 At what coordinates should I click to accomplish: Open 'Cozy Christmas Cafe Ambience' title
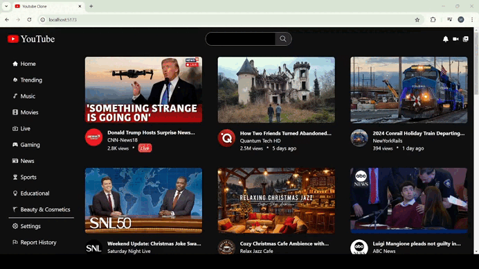(284, 243)
